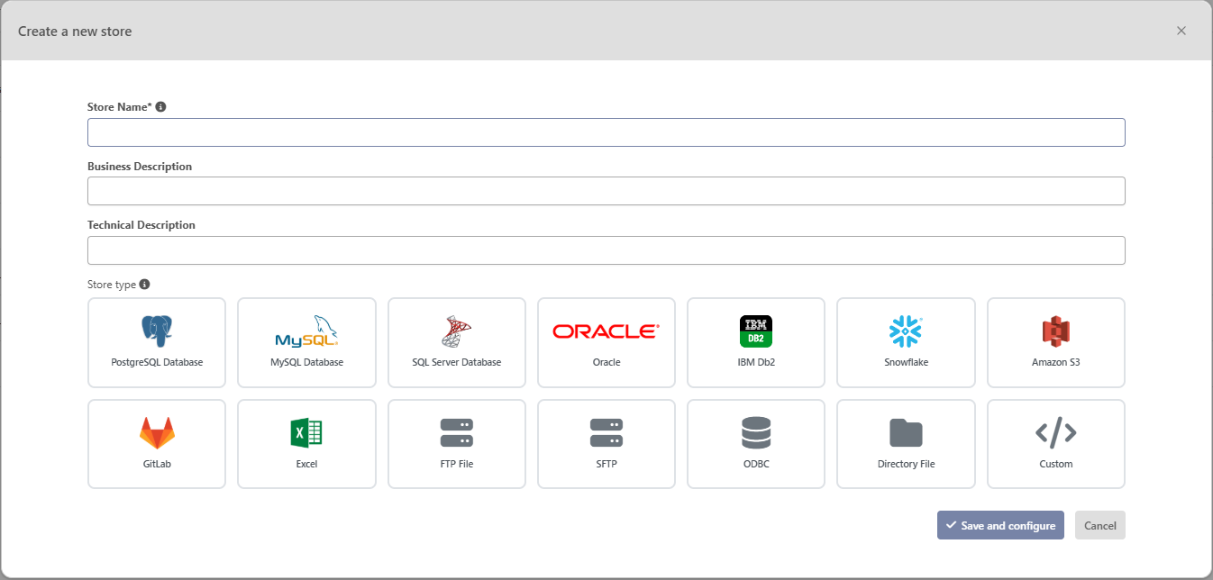Click Save and configure button

coord(1000,525)
